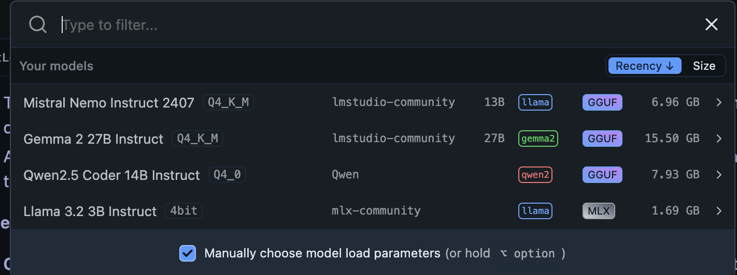Close the model picker dialog
Viewport: 737px width, 275px height.
tap(712, 24)
